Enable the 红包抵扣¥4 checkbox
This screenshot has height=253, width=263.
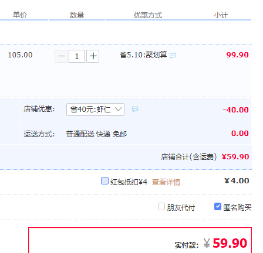[x=104, y=180]
